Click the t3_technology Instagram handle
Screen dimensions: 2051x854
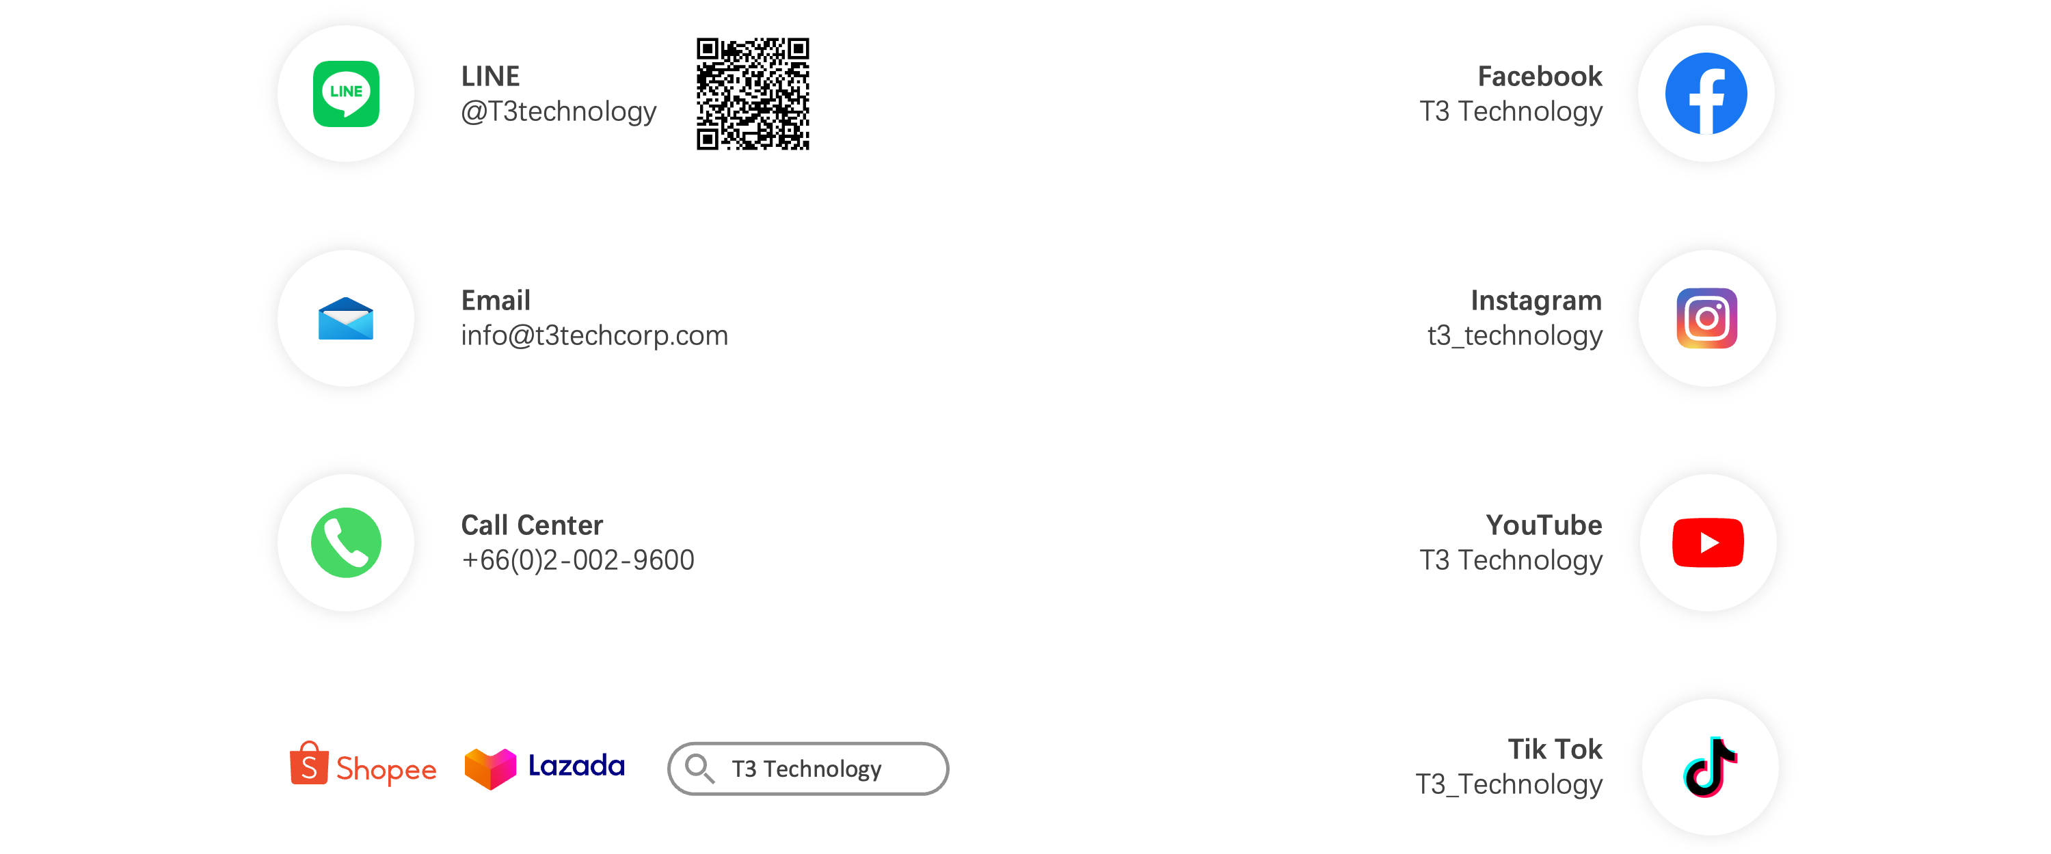point(1514,336)
